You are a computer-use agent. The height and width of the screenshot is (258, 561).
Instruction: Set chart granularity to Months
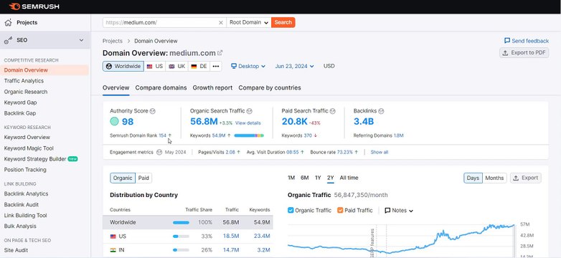[494, 178]
